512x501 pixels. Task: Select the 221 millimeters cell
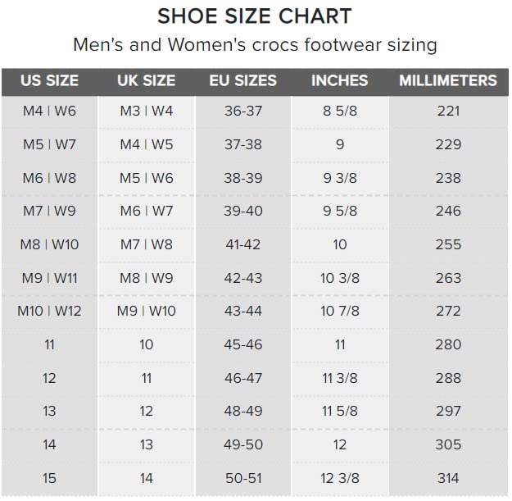448,111
